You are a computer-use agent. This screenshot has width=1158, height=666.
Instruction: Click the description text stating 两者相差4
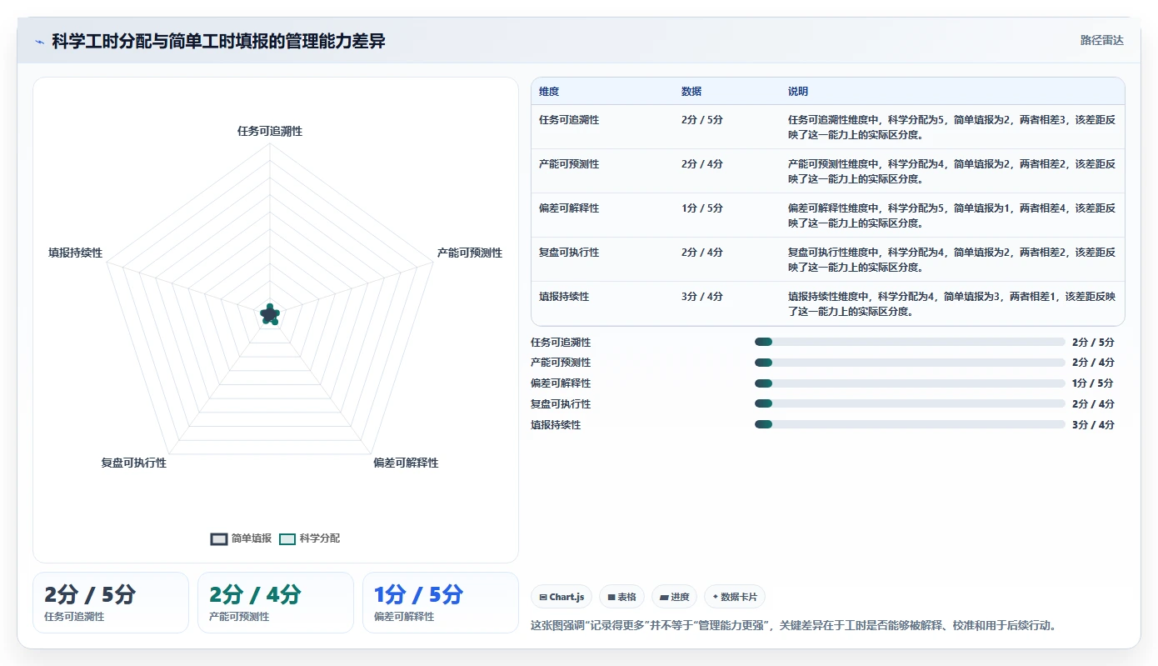click(x=951, y=215)
